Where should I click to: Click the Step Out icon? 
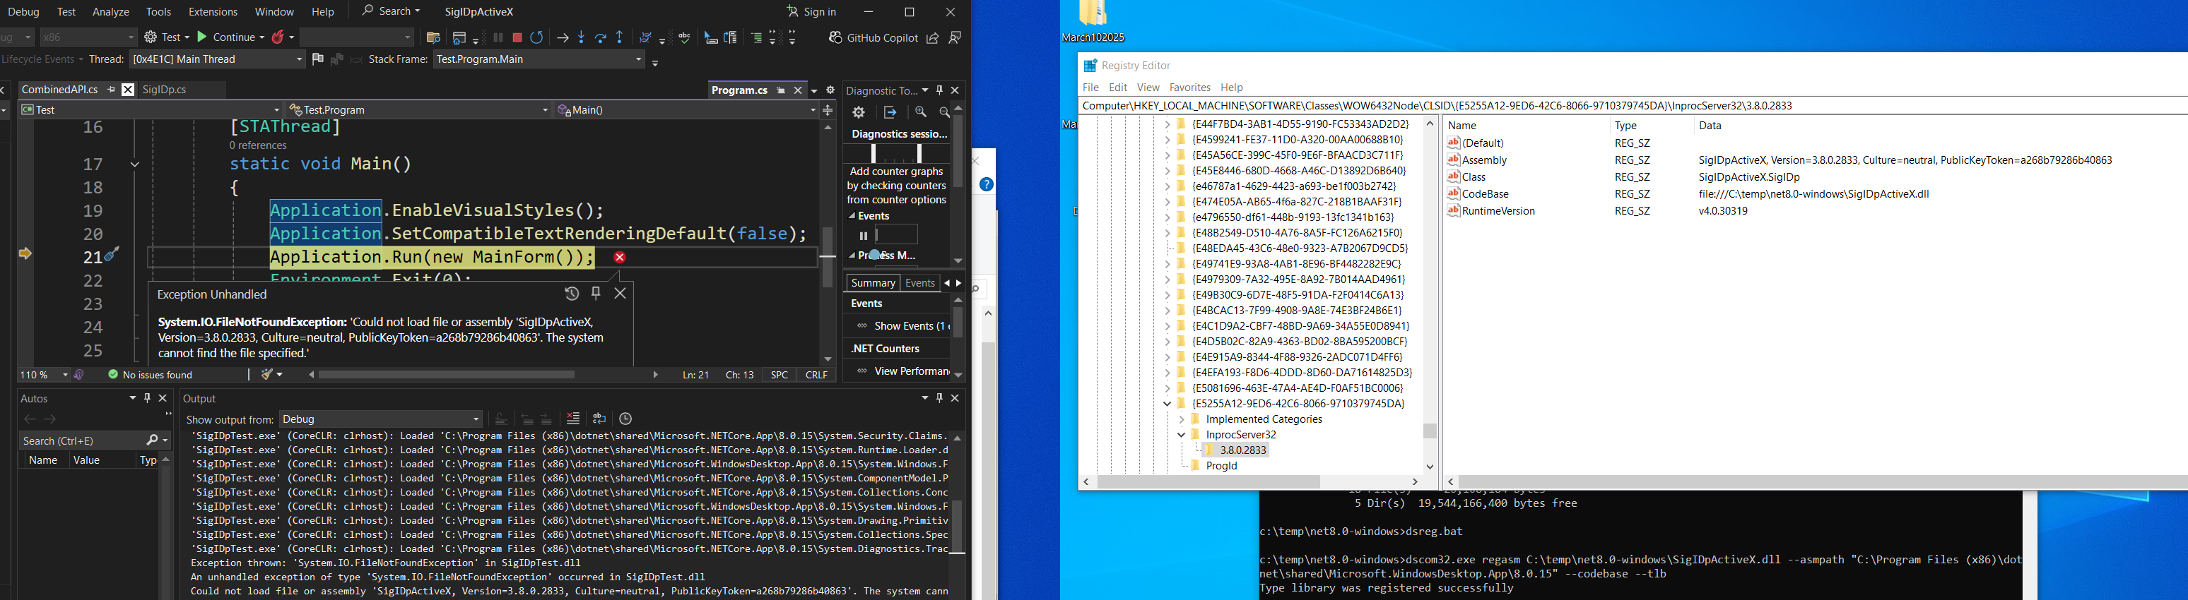pyautogui.click(x=620, y=37)
